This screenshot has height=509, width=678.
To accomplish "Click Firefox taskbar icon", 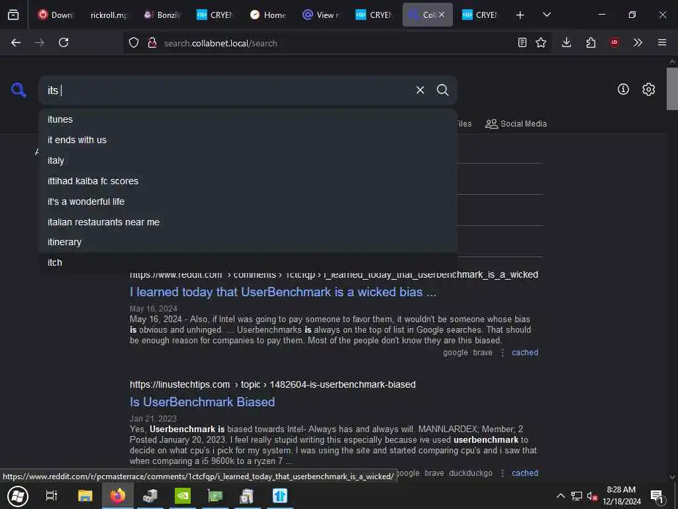I will (x=117, y=496).
